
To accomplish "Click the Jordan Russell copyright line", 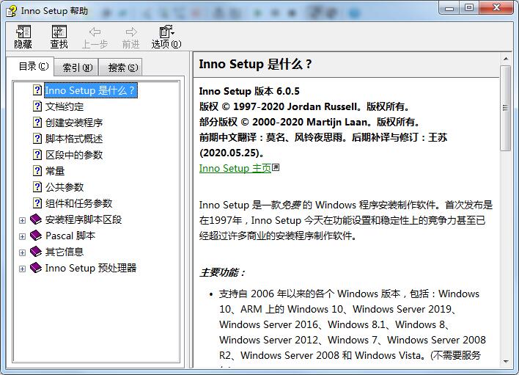I will click(304, 106).
